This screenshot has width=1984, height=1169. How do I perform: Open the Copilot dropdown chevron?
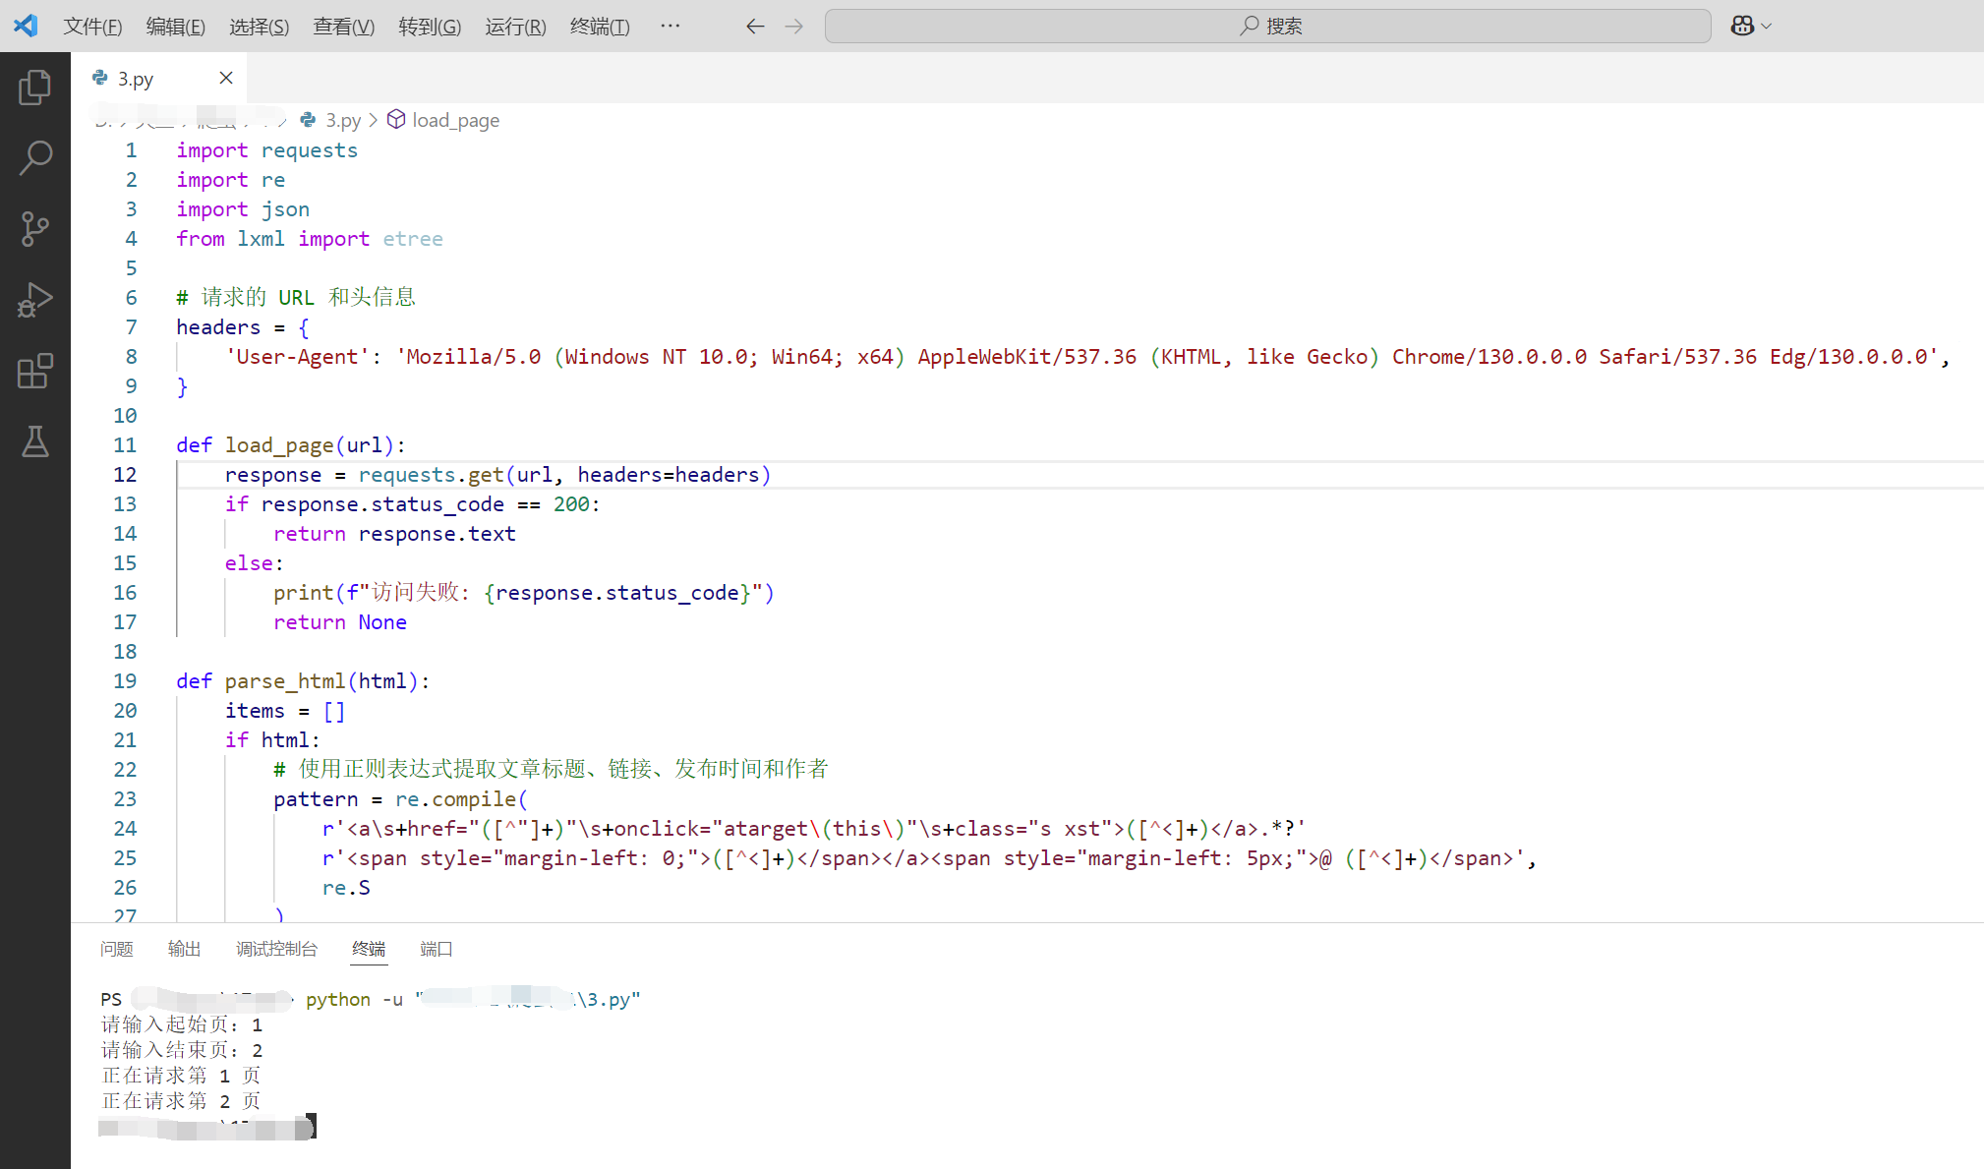point(1767,27)
